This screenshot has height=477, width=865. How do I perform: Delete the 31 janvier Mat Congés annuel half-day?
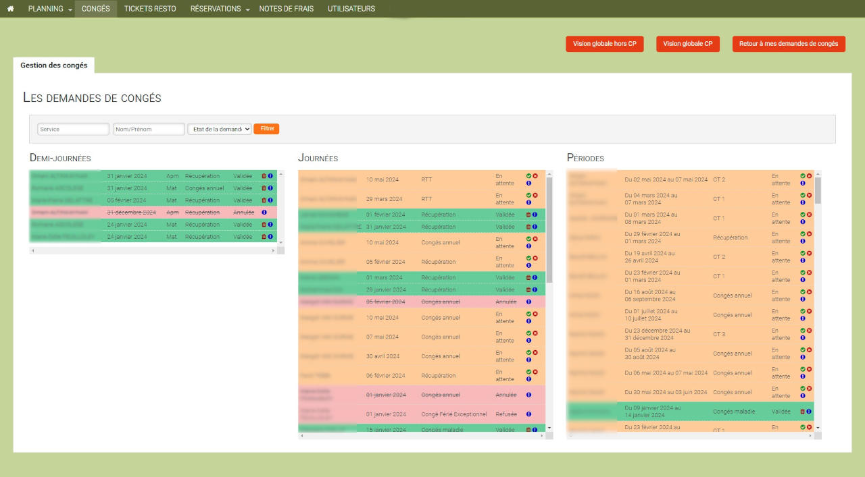[x=264, y=188]
